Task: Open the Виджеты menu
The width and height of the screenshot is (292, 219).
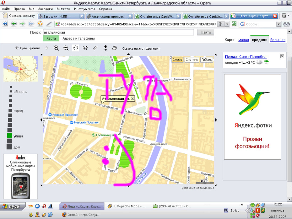Action: click(63, 9)
